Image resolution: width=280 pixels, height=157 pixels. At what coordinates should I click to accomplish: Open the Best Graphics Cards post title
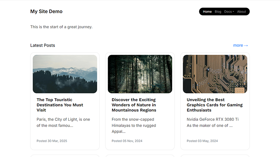(215, 105)
